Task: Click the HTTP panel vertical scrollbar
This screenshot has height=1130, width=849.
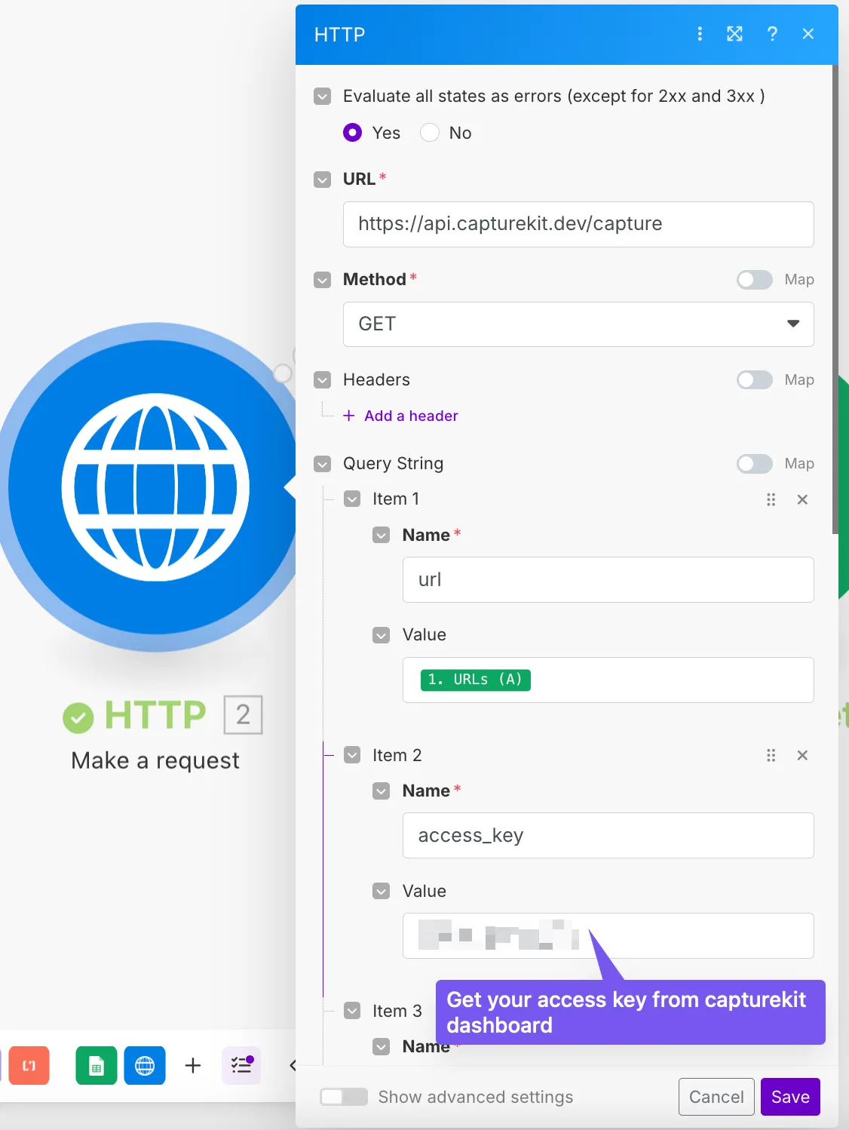Action: [835, 299]
